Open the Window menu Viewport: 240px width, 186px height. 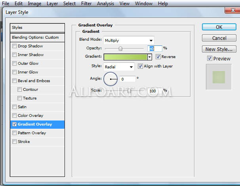click(144, 4)
